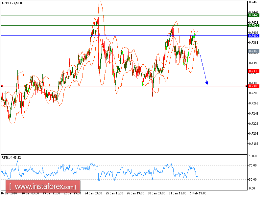Click the 1 Feb 19:00 timestamp label
This screenshot has width=263, height=197.
(x=198, y=193)
